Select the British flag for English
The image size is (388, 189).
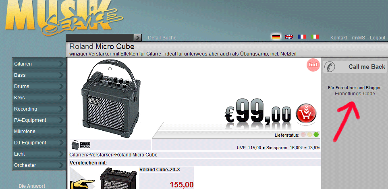(x=289, y=37)
